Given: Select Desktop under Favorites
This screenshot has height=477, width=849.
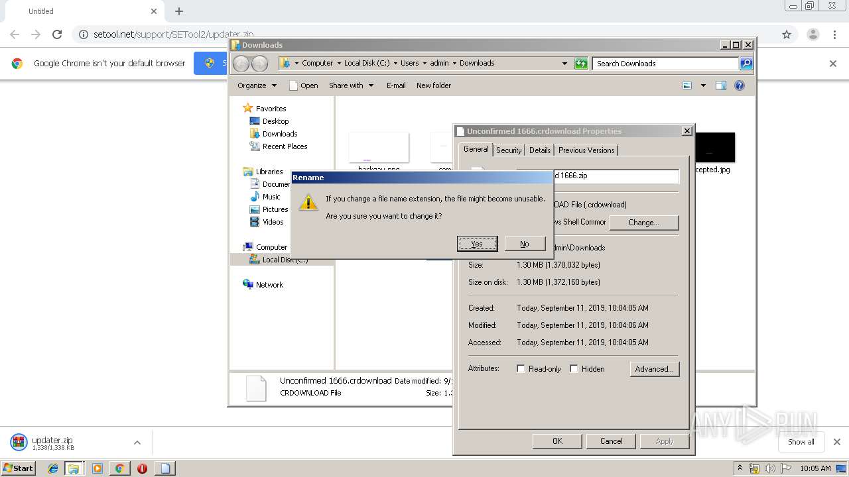Looking at the screenshot, I should (x=275, y=121).
